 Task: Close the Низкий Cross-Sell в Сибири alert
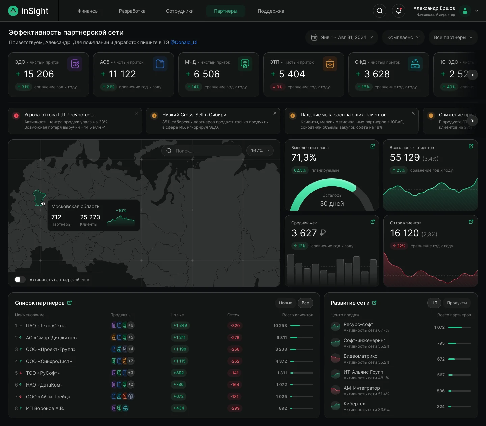coord(275,113)
